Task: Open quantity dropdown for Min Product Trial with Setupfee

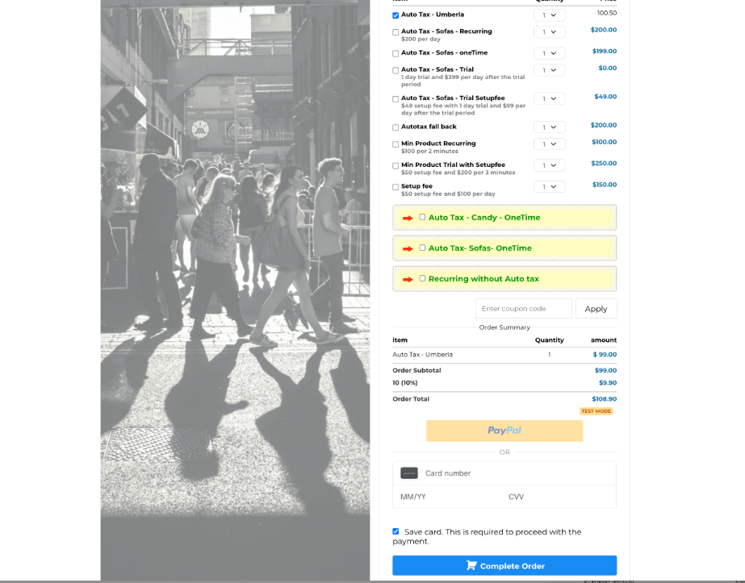Action: coord(549,165)
